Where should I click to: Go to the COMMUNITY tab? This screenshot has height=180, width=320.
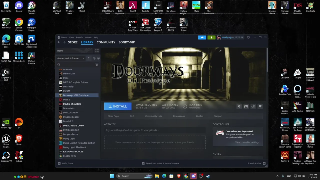[x=106, y=42]
